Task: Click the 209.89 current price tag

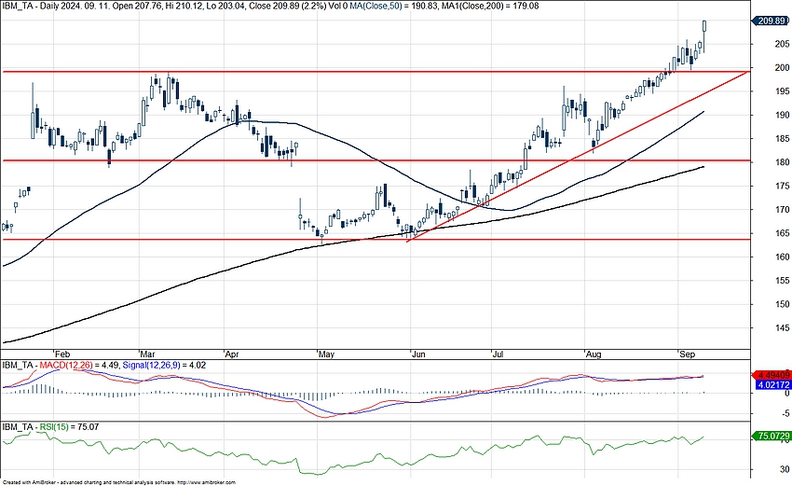Action: 771,21
